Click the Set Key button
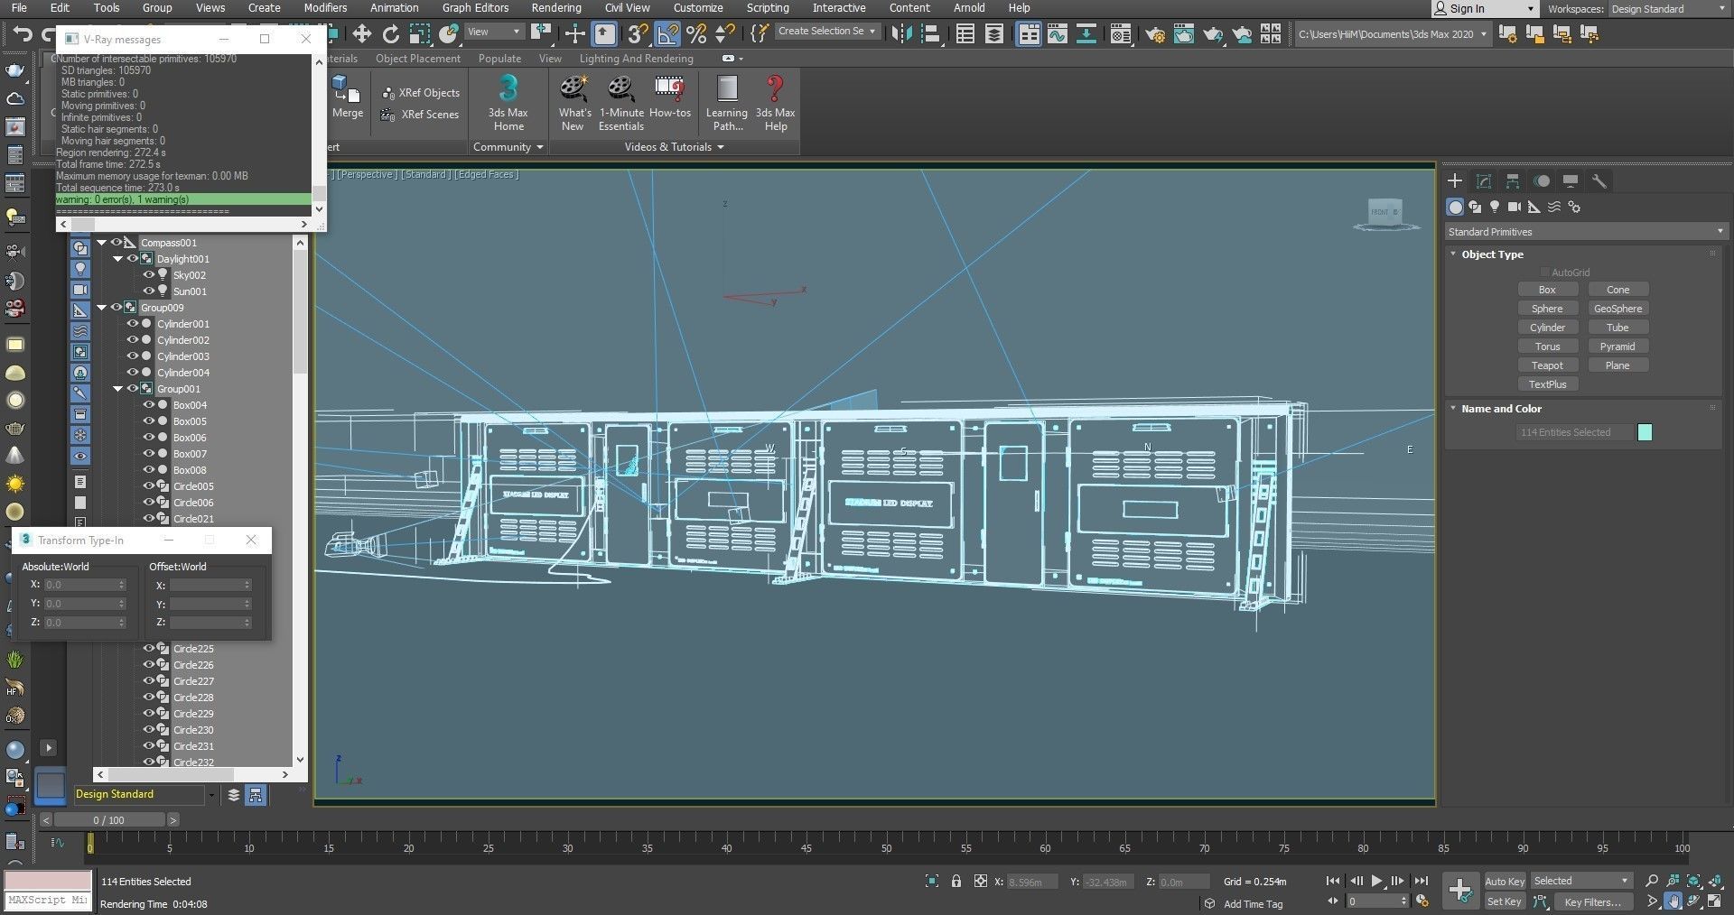1734x915 pixels. point(1505,901)
